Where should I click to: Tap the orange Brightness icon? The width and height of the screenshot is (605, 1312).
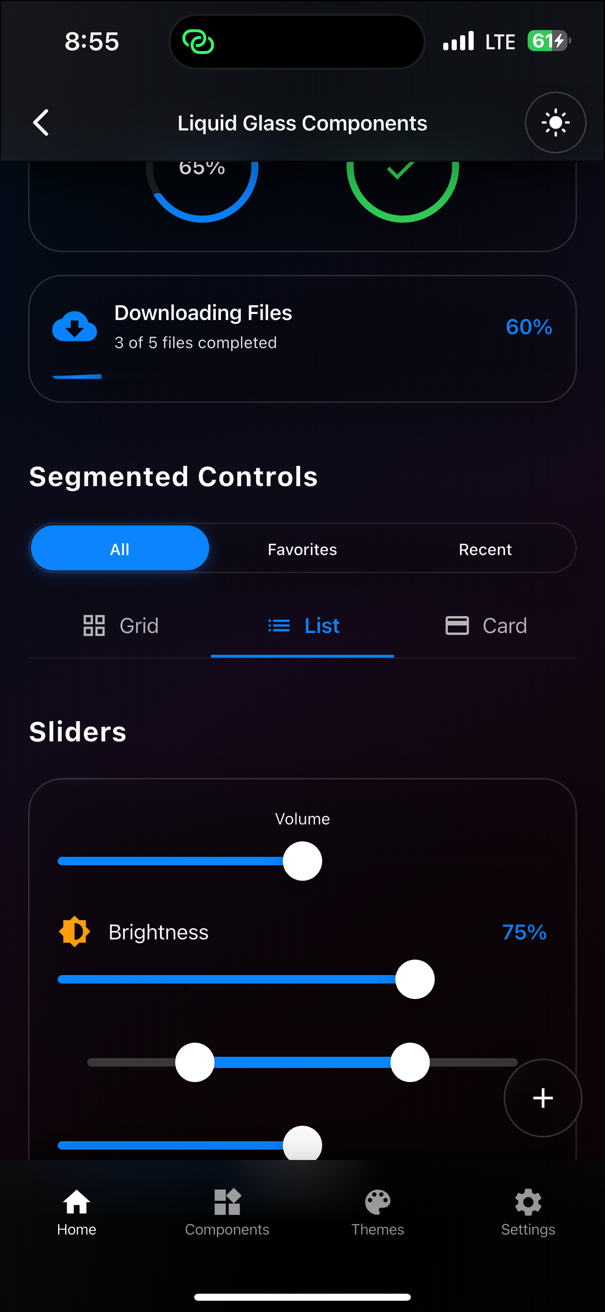75,931
